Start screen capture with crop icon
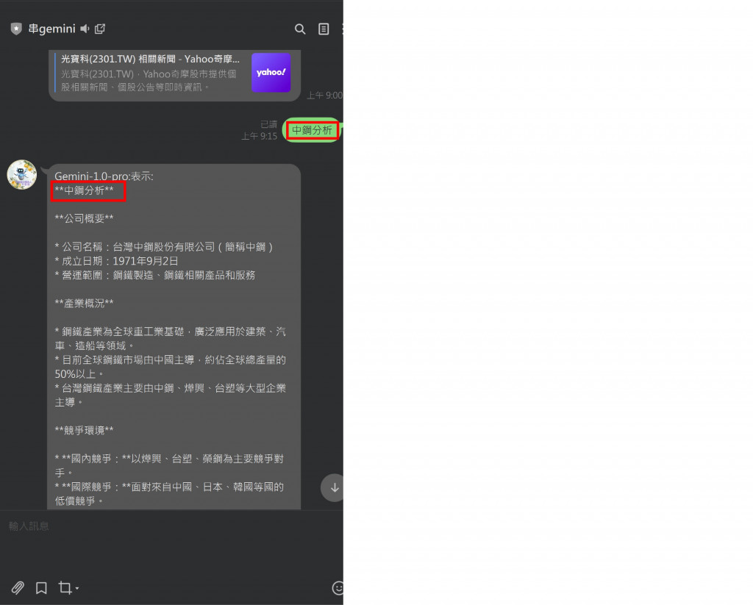The image size is (753, 605). tap(65, 587)
